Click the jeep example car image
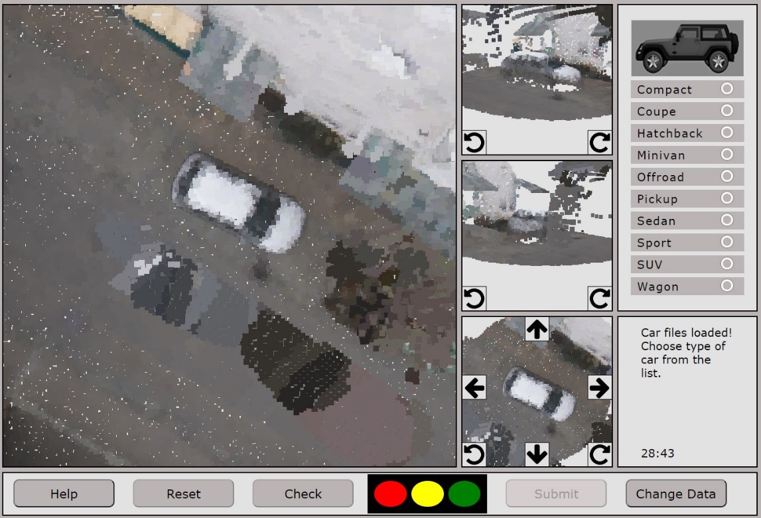The height and width of the screenshot is (518, 761). pyautogui.click(x=687, y=48)
